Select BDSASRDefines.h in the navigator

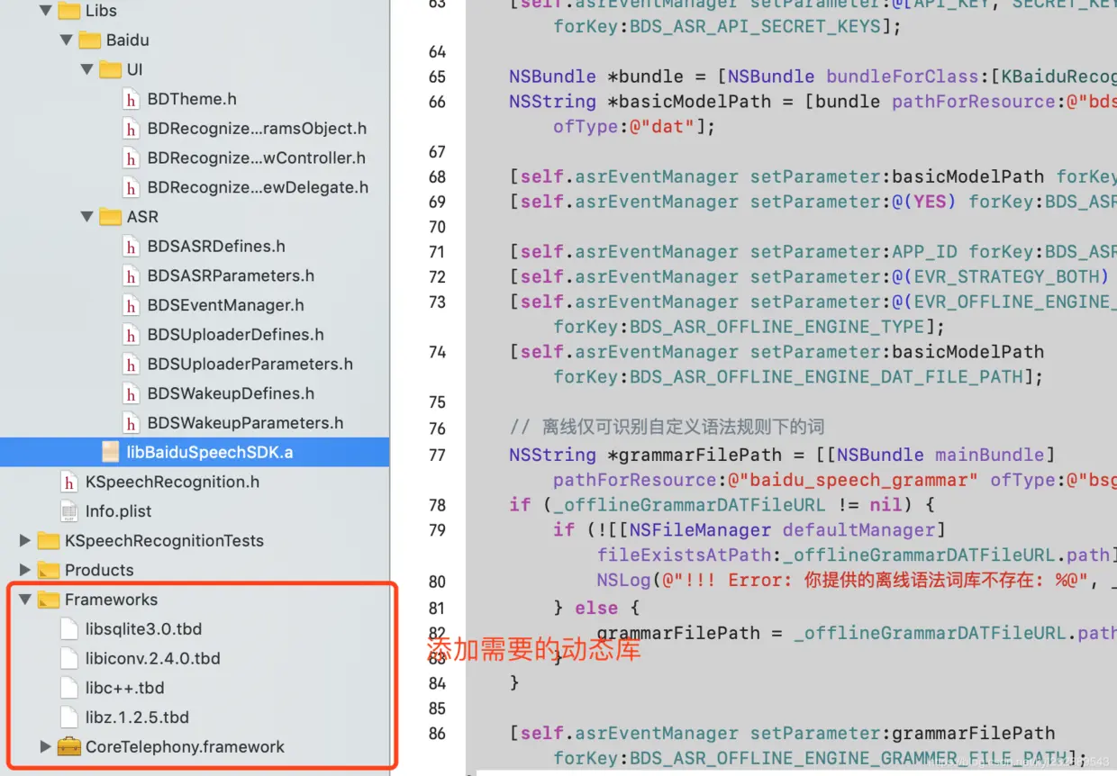[x=216, y=247]
